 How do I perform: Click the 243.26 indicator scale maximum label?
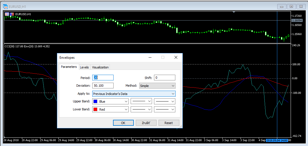pyautogui.click(x=297, y=45)
